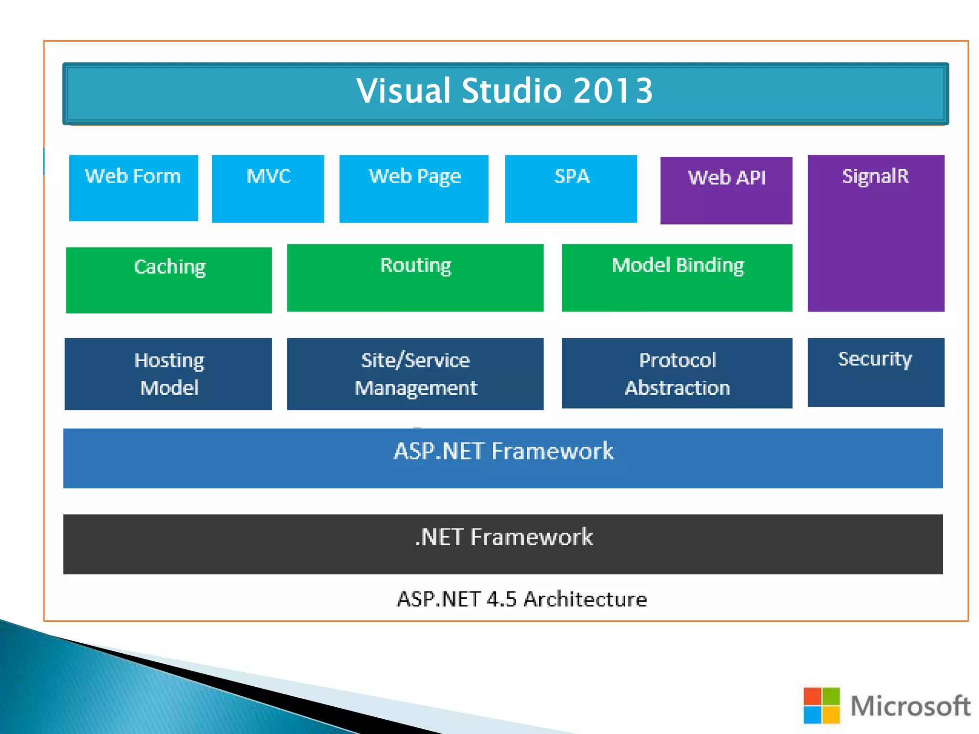
Task: Select the green Caching block
Action: 169,280
